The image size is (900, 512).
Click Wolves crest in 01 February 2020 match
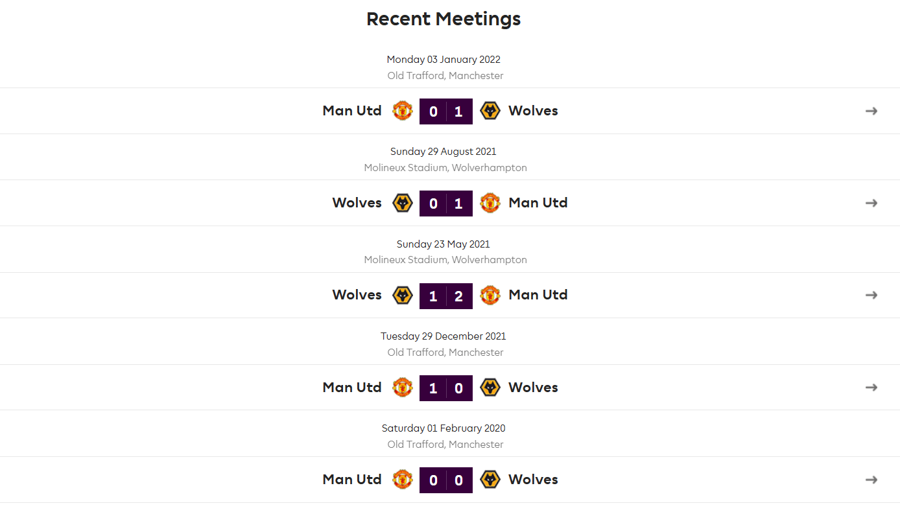(490, 480)
